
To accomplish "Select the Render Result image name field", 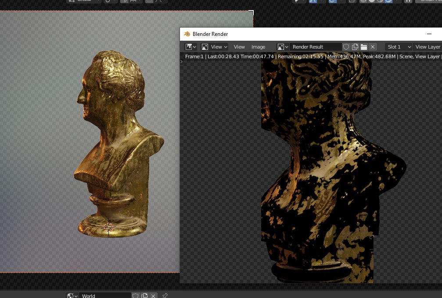I will (316, 47).
